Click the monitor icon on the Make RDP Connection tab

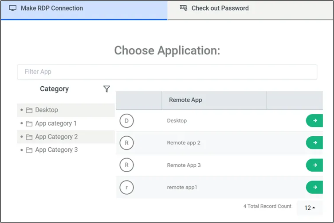(x=13, y=8)
